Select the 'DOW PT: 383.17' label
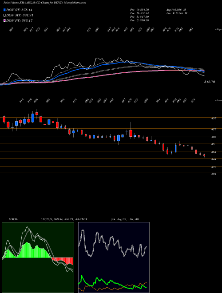Screen dimensions: 222x293 (19, 20)
